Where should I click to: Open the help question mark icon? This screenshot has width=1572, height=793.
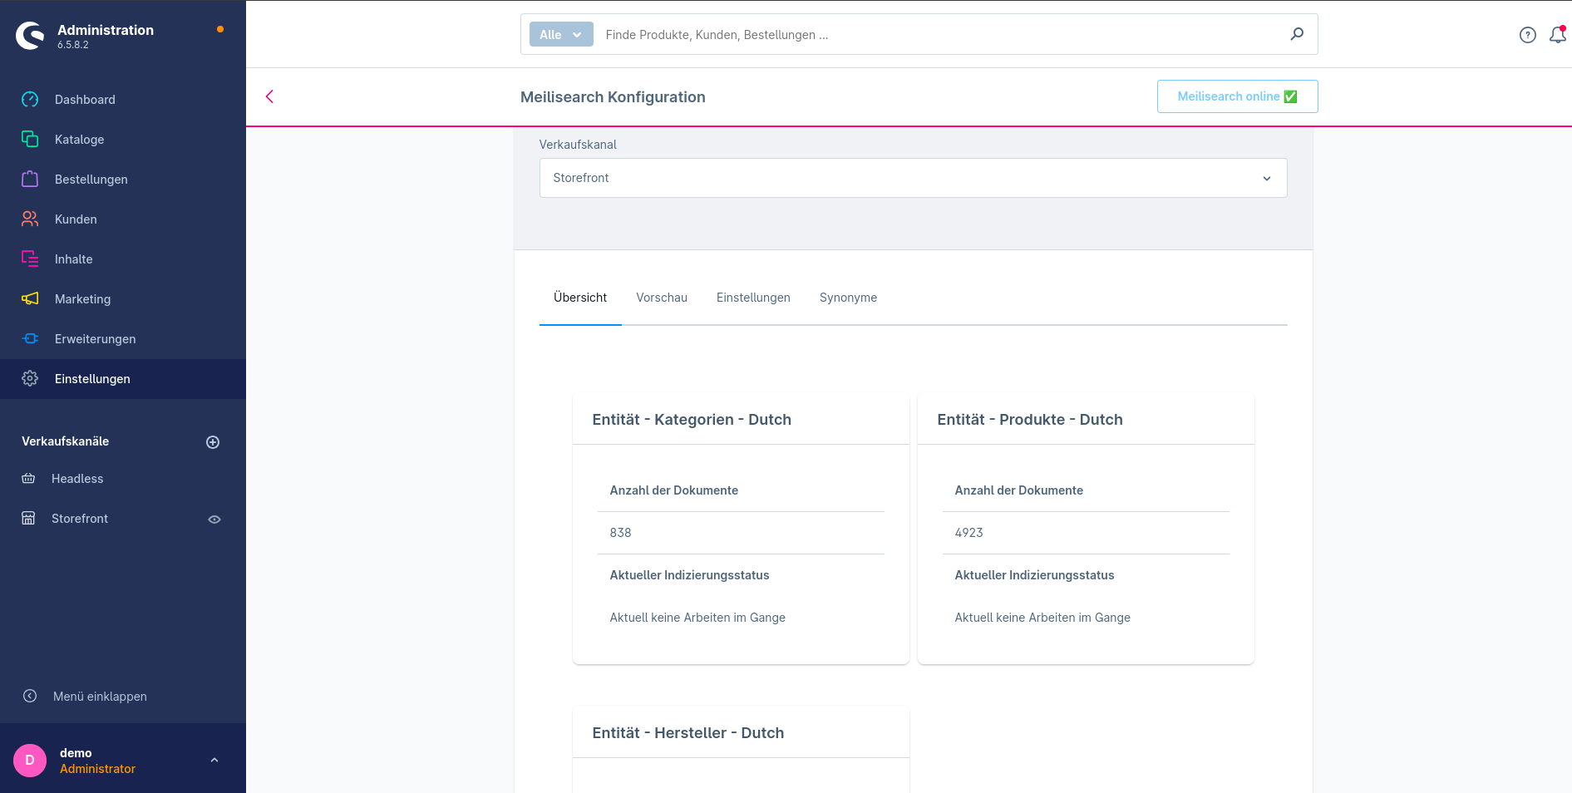point(1528,35)
